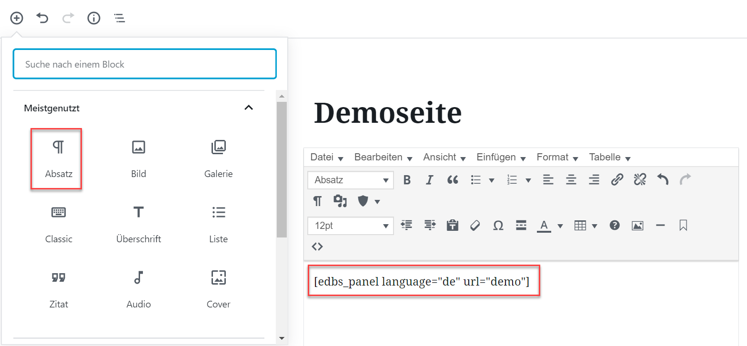Open the Einfügen menu

(x=501, y=157)
